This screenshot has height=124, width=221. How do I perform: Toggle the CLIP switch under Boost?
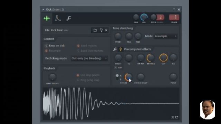115,68
